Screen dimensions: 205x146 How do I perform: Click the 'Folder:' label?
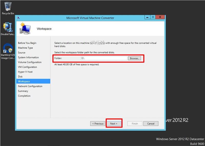click(58, 58)
